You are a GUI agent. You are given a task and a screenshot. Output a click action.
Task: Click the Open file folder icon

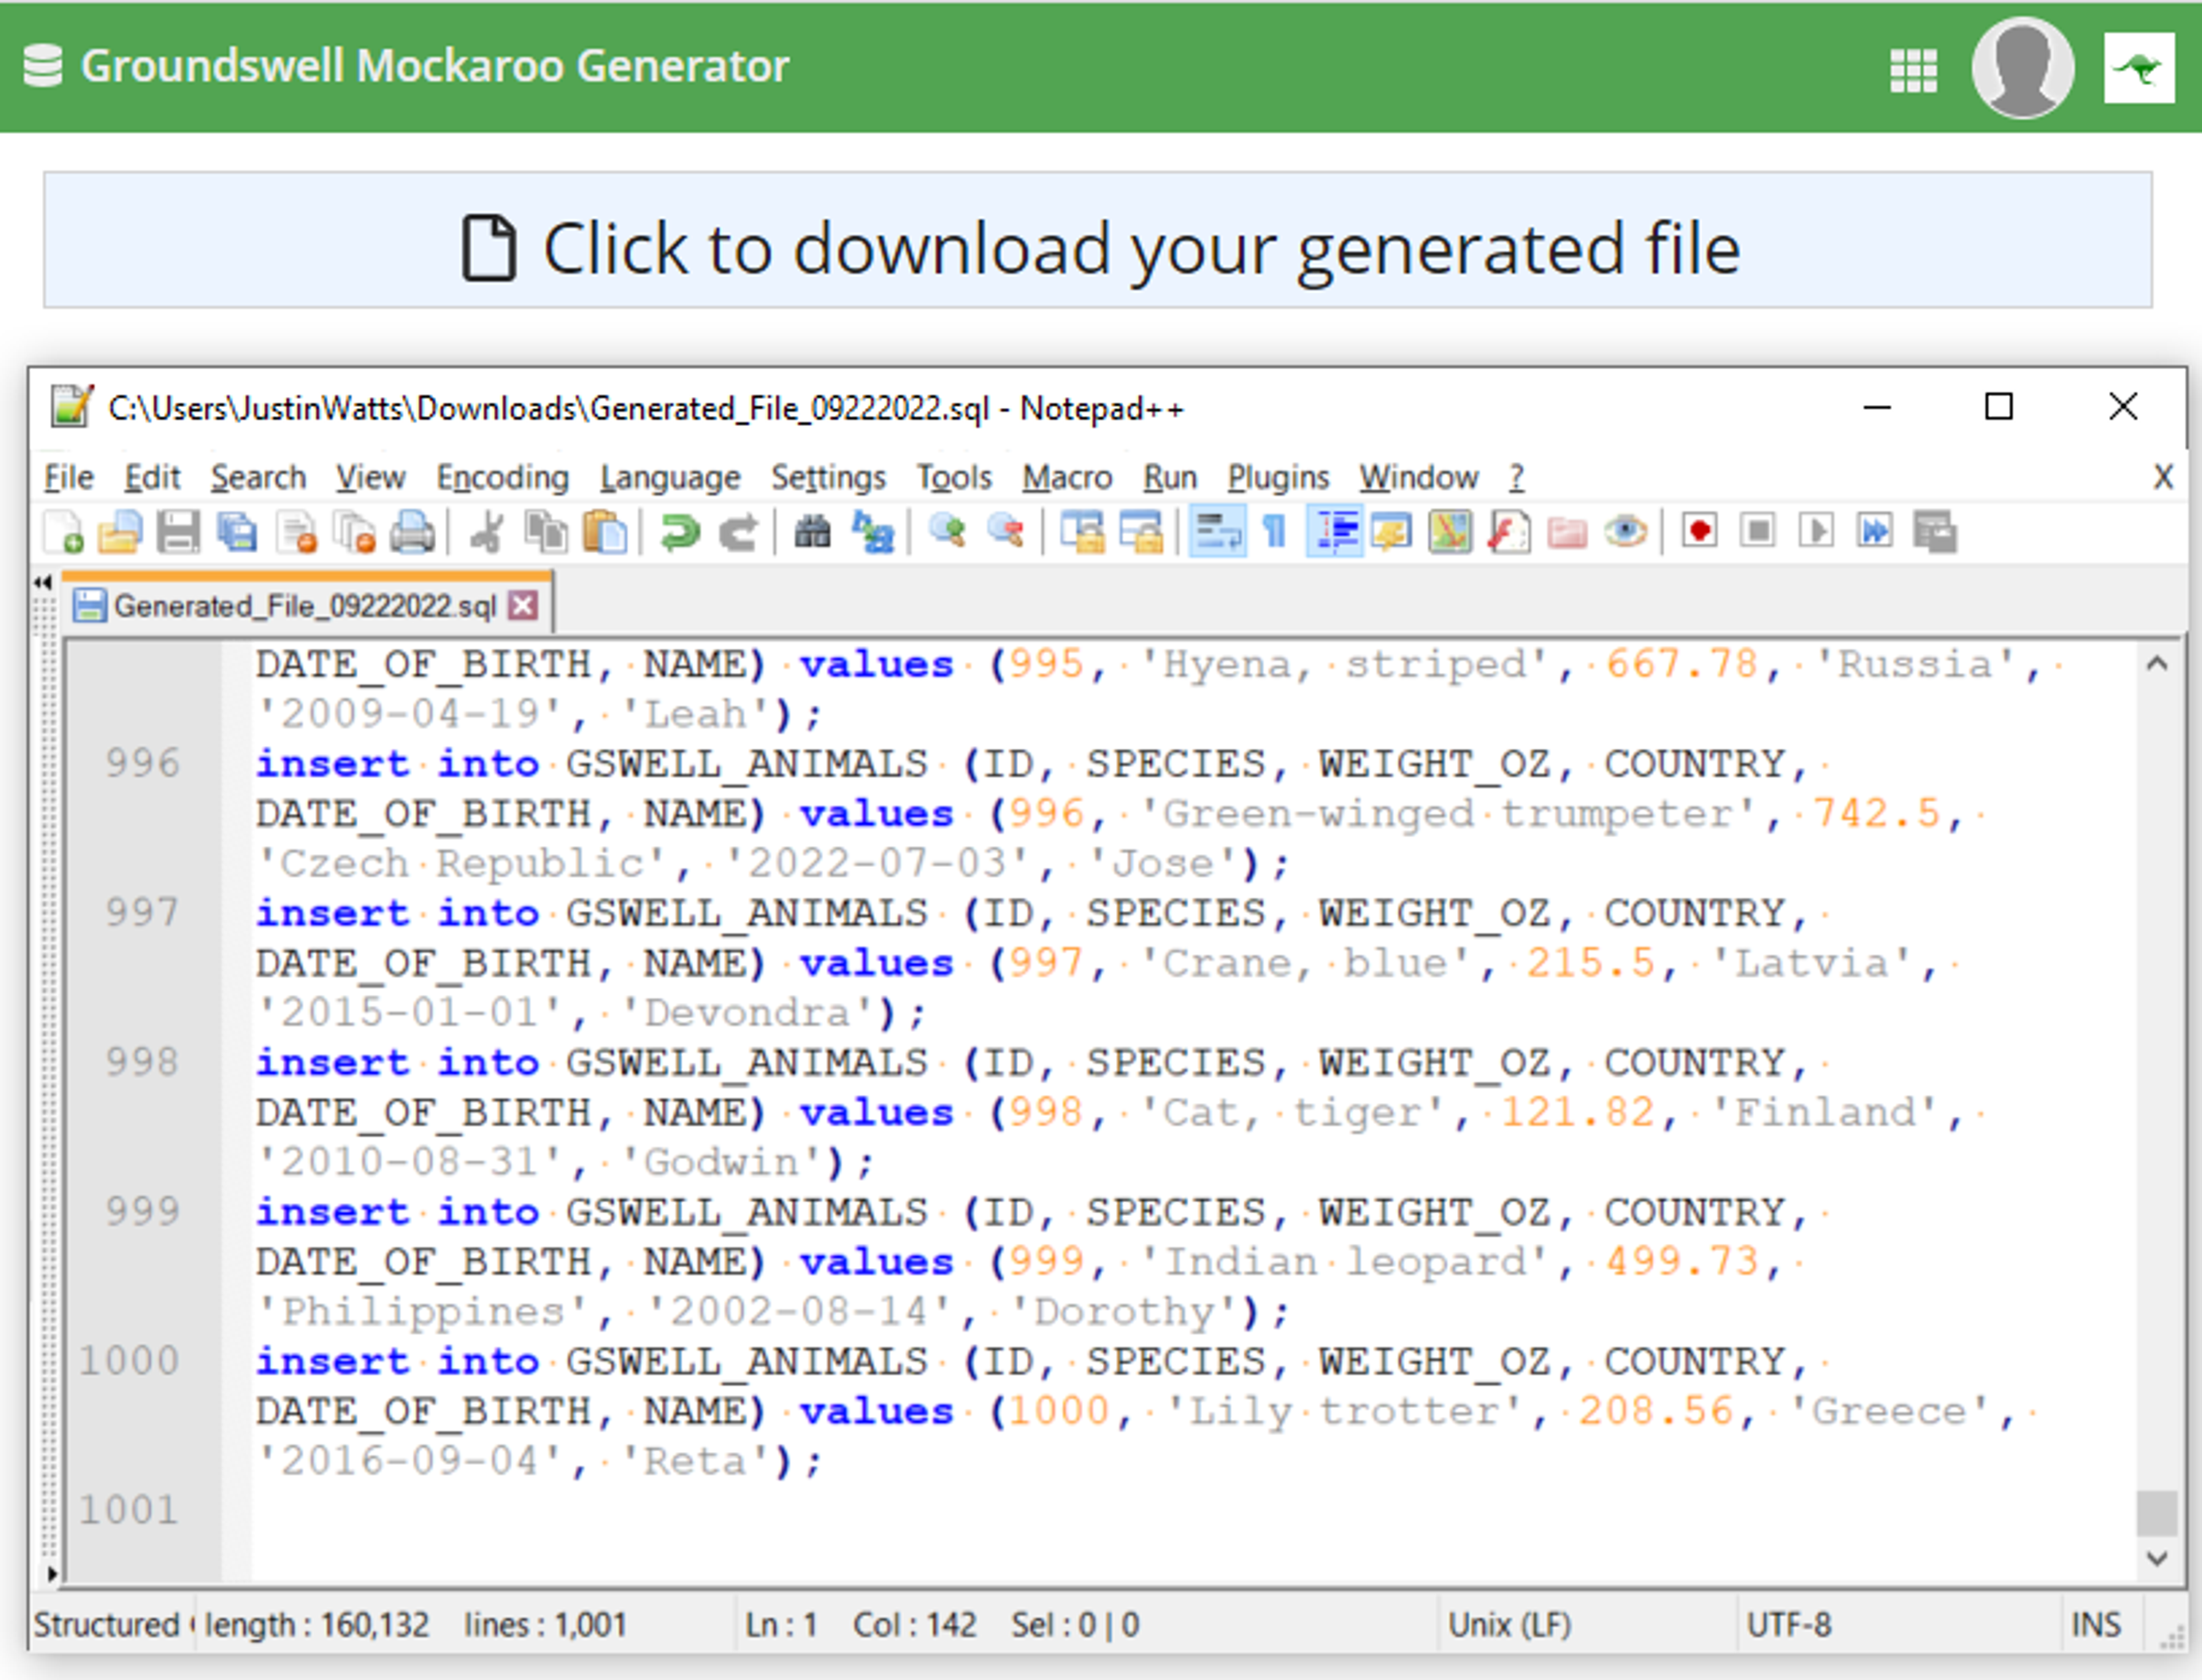(x=120, y=532)
